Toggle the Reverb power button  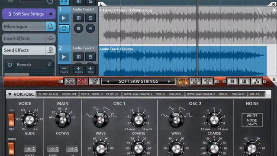tap(10, 65)
